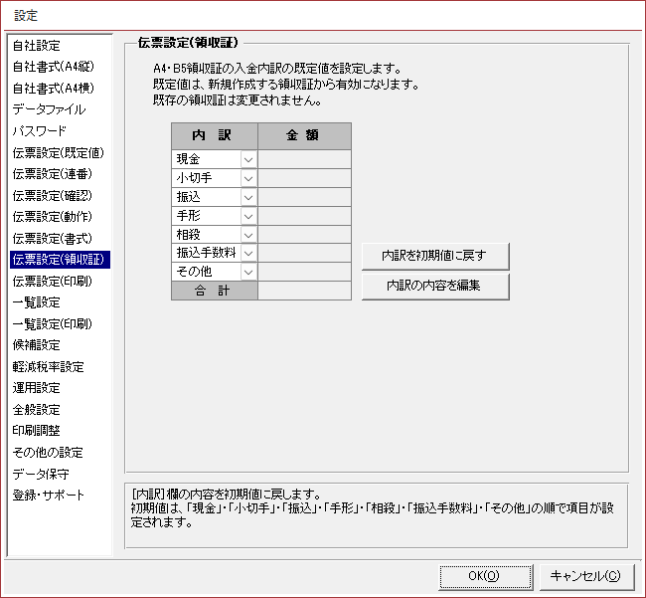
Task: Select 軽減税率設定 from the list
Action: pyautogui.click(x=48, y=367)
